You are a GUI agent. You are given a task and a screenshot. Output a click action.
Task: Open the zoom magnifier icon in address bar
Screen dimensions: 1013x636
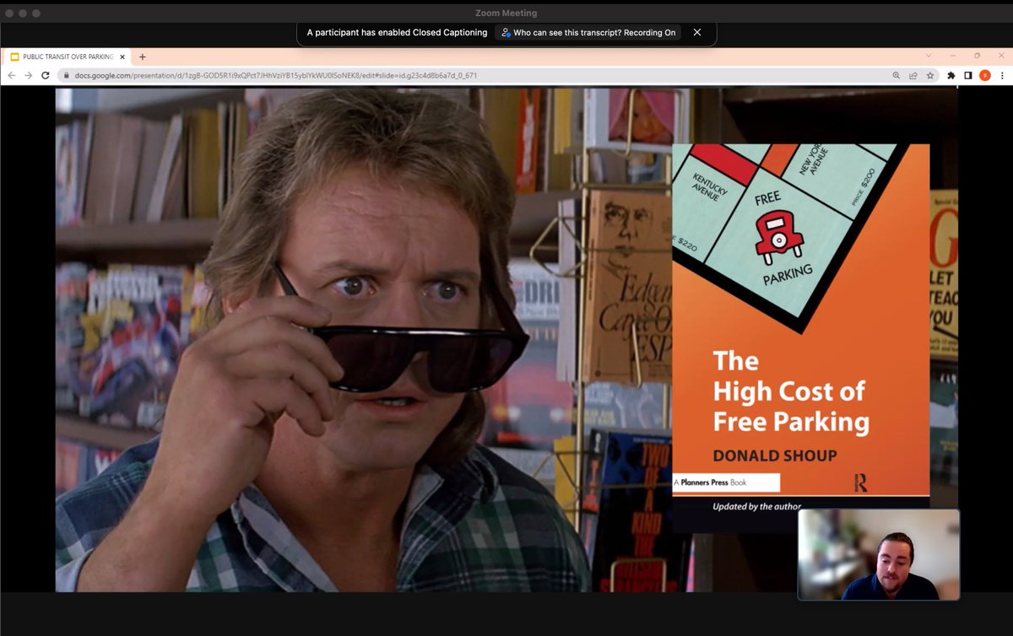(x=897, y=75)
